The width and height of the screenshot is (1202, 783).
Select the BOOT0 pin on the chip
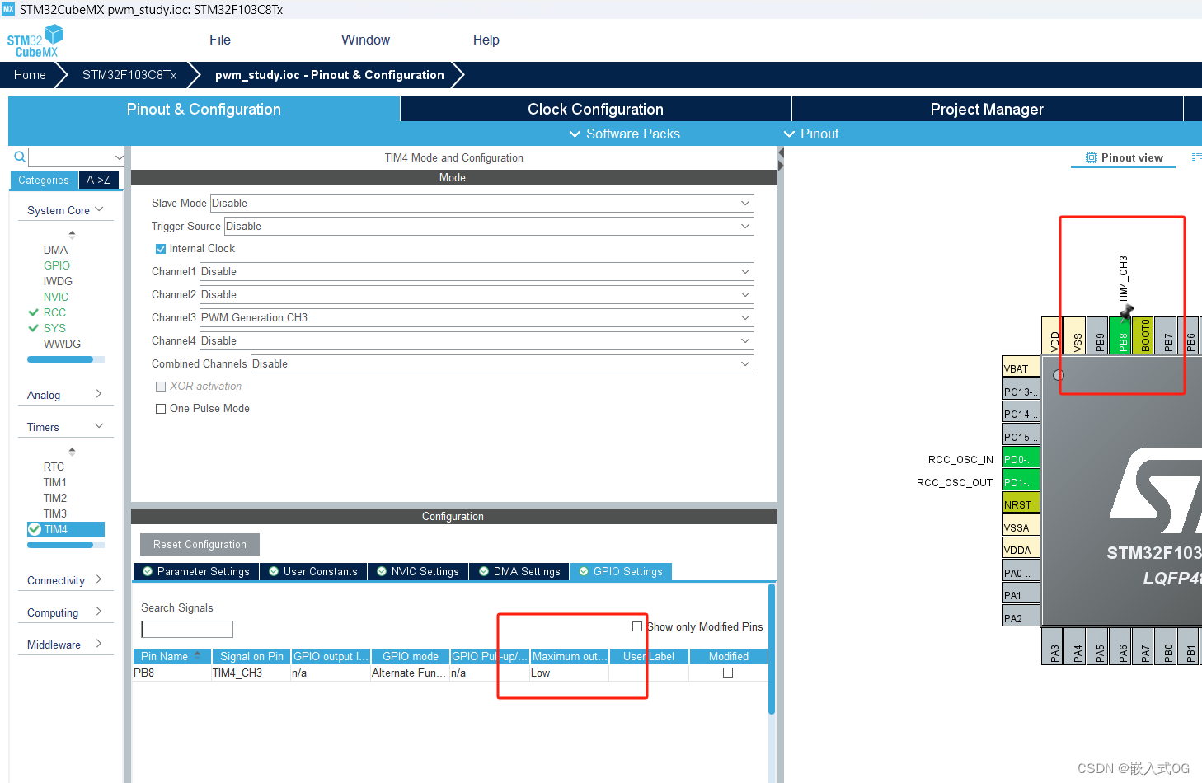coord(1143,335)
